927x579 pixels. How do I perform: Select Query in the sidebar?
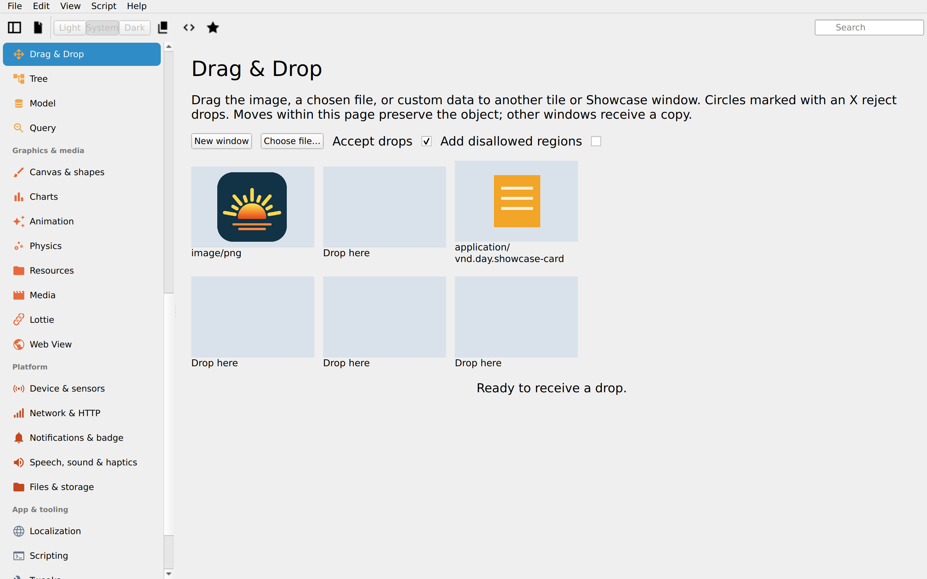click(81, 128)
